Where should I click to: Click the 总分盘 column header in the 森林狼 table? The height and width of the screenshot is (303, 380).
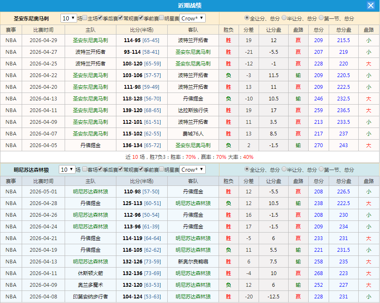click(344, 181)
